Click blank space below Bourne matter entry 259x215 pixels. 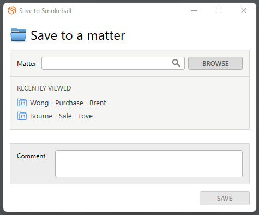coord(130,125)
